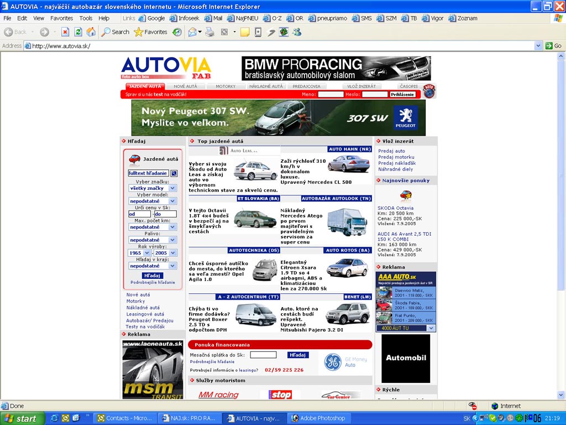Open the Vigor link in Links bar
Screen dimensions: 566x425
coord(432,18)
